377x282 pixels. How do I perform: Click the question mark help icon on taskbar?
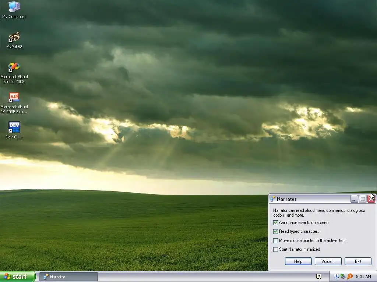[x=318, y=277]
